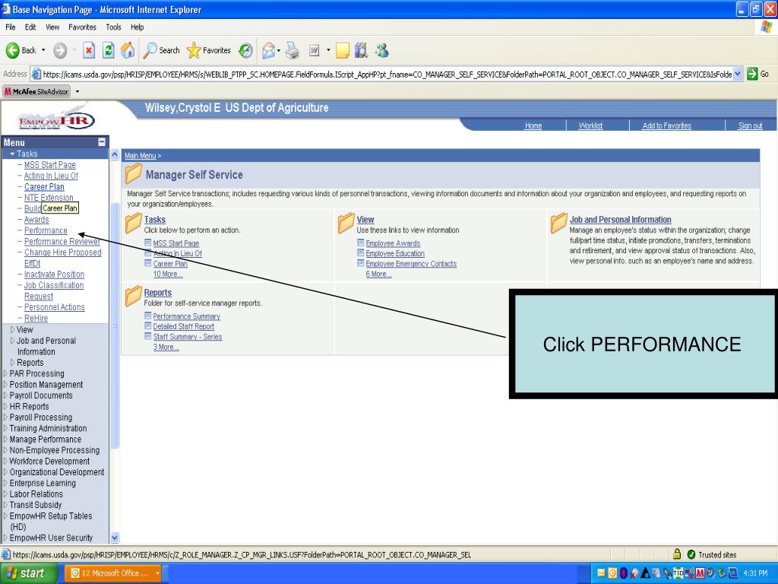Open the Help menu
Image resolution: width=778 pixels, height=584 pixels.
tap(138, 27)
